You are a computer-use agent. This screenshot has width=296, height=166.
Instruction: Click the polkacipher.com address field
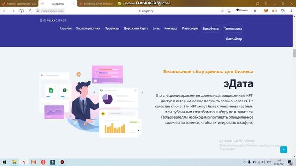[x=52, y=11]
